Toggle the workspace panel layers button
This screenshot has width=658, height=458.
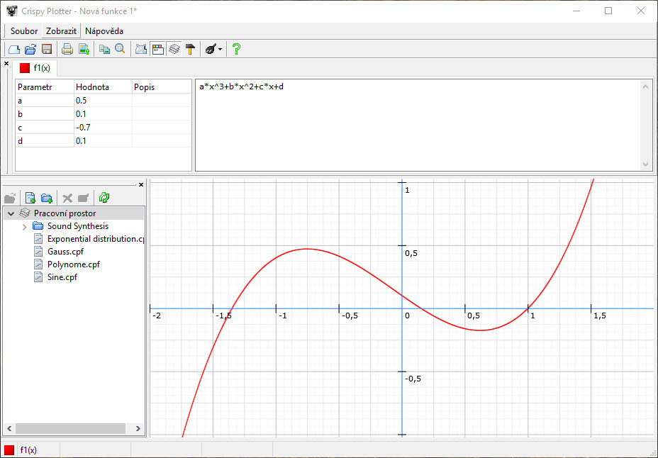pos(174,49)
